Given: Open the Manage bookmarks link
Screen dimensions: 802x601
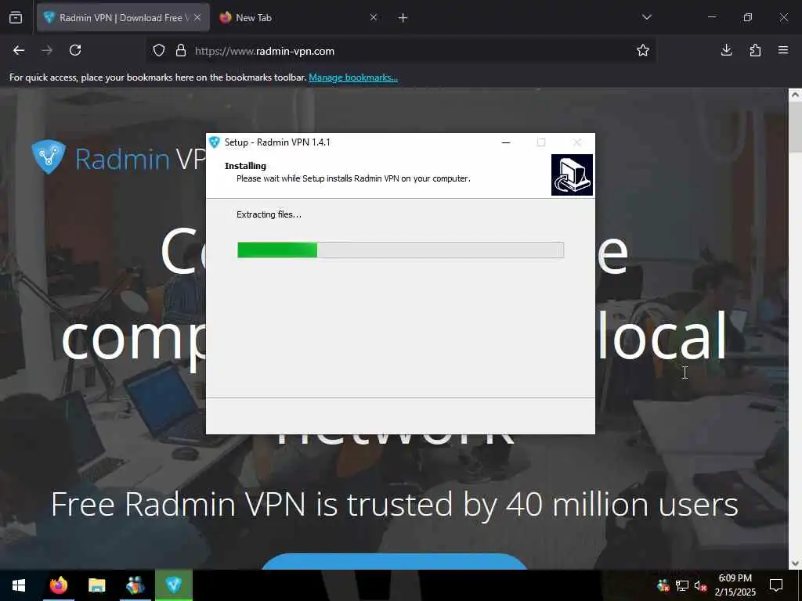Looking at the screenshot, I should [353, 77].
